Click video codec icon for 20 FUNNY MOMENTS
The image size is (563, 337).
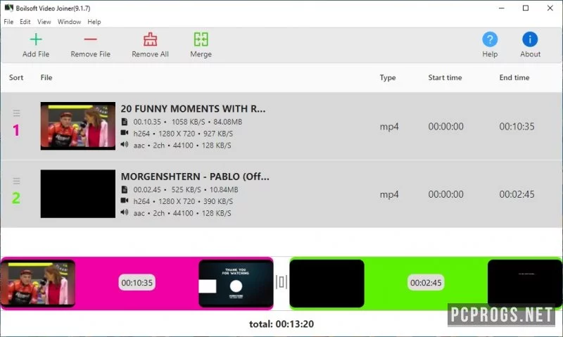click(x=125, y=133)
